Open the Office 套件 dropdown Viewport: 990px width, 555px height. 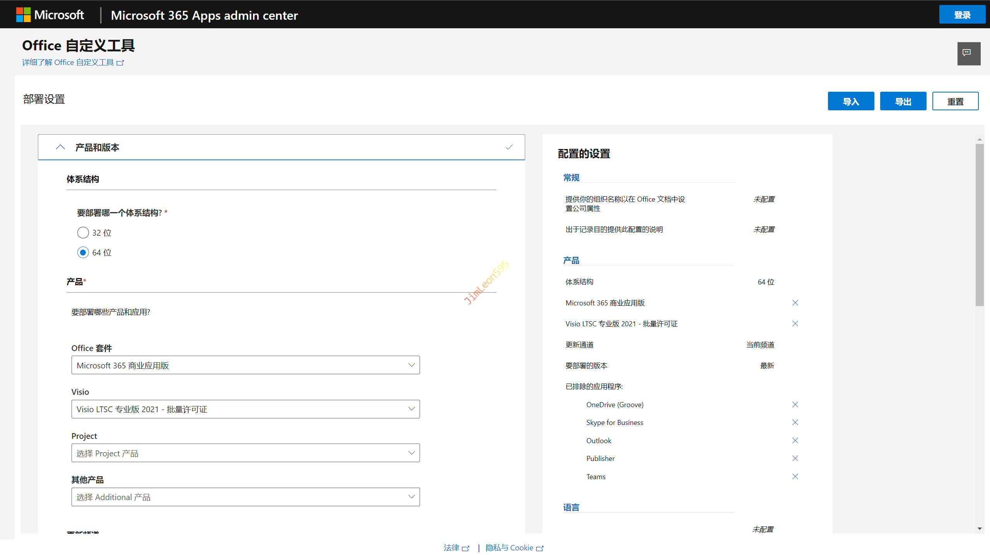tap(245, 365)
